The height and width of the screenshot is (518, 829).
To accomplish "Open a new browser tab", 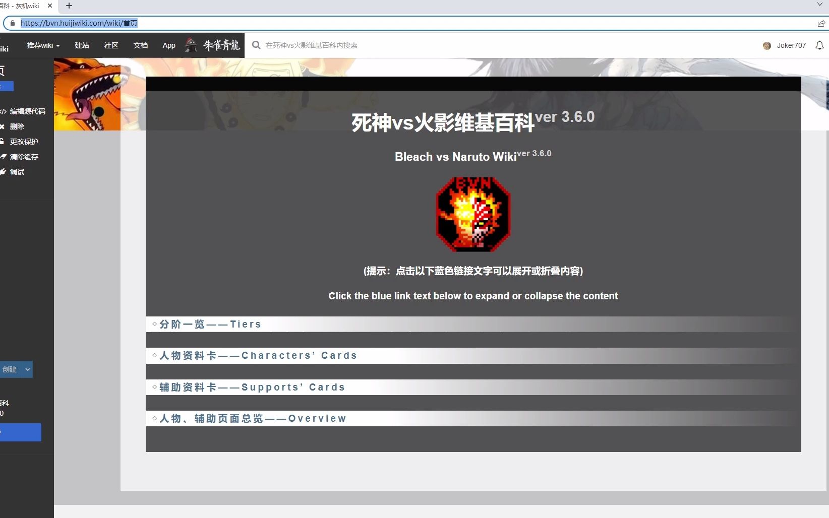I will coord(69,6).
